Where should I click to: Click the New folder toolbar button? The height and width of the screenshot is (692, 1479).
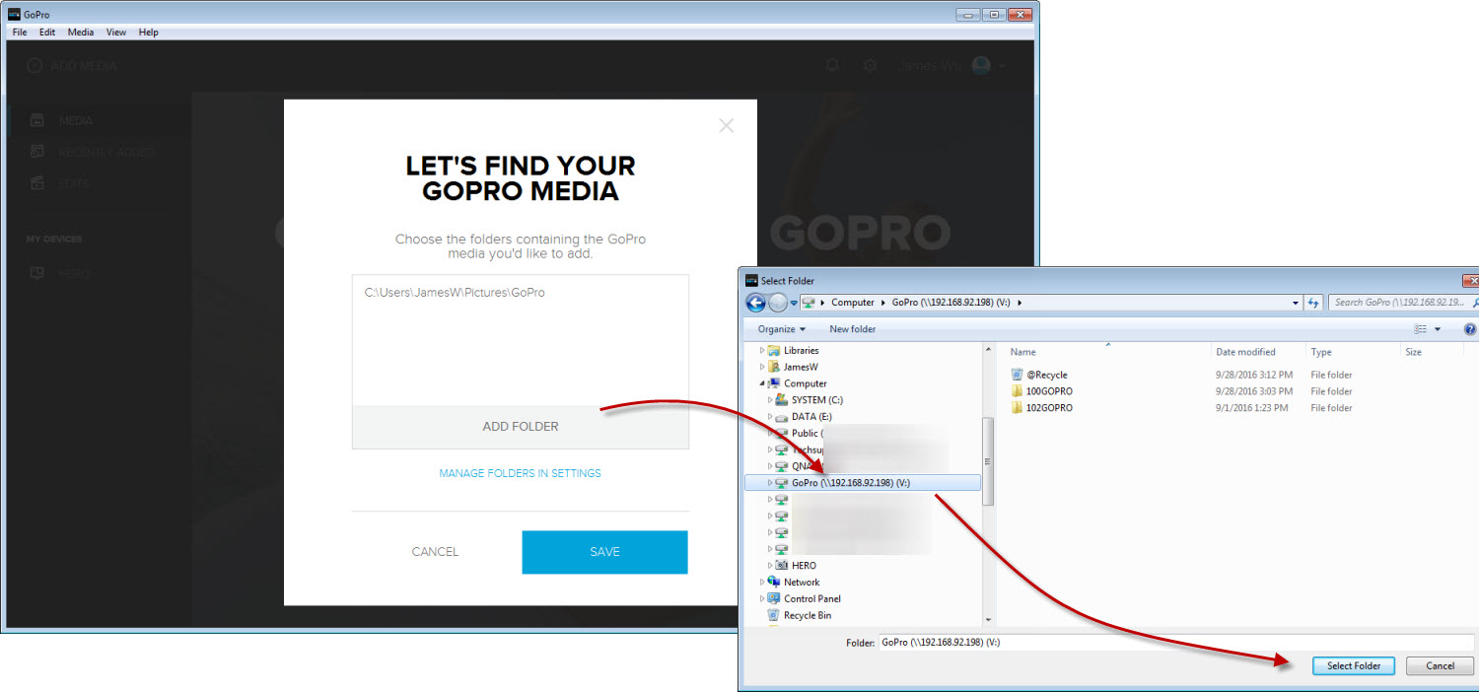coord(852,329)
